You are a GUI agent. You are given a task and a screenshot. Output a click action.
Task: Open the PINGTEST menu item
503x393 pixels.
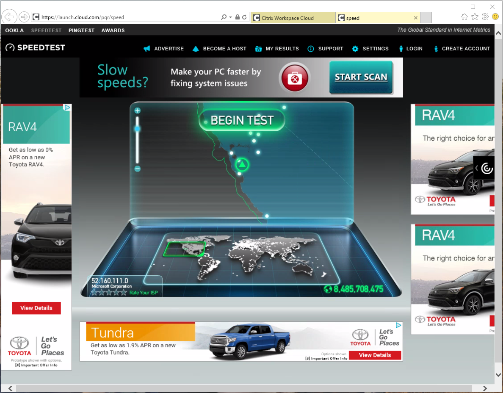pyautogui.click(x=81, y=30)
